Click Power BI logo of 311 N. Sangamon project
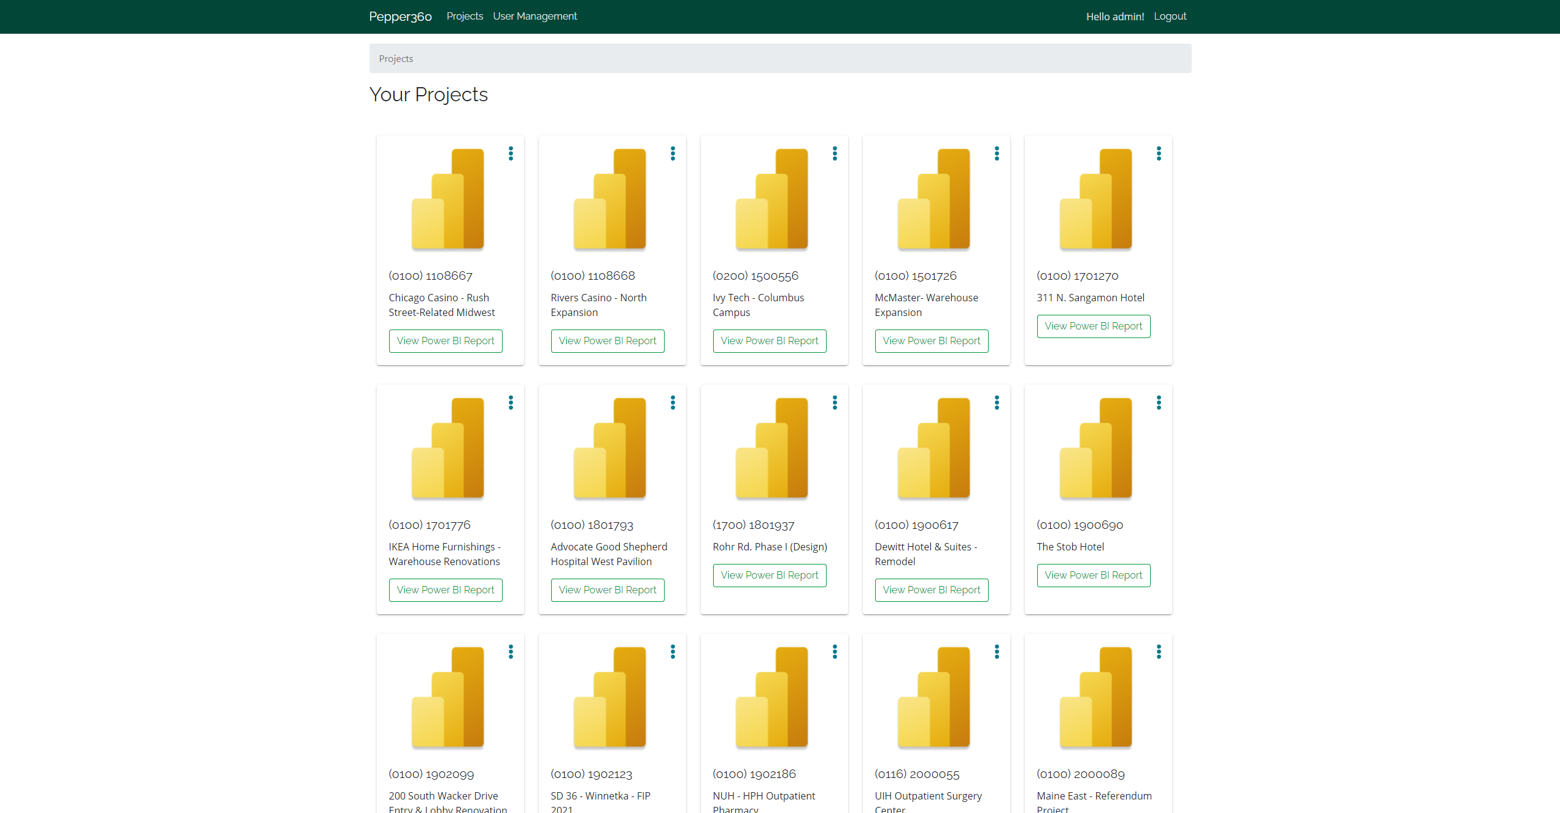The height and width of the screenshot is (813, 1560). (1096, 199)
